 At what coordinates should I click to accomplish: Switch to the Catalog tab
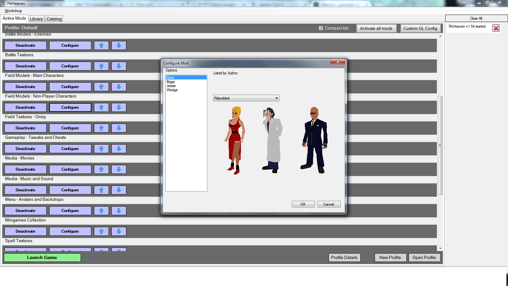[54, 19]
